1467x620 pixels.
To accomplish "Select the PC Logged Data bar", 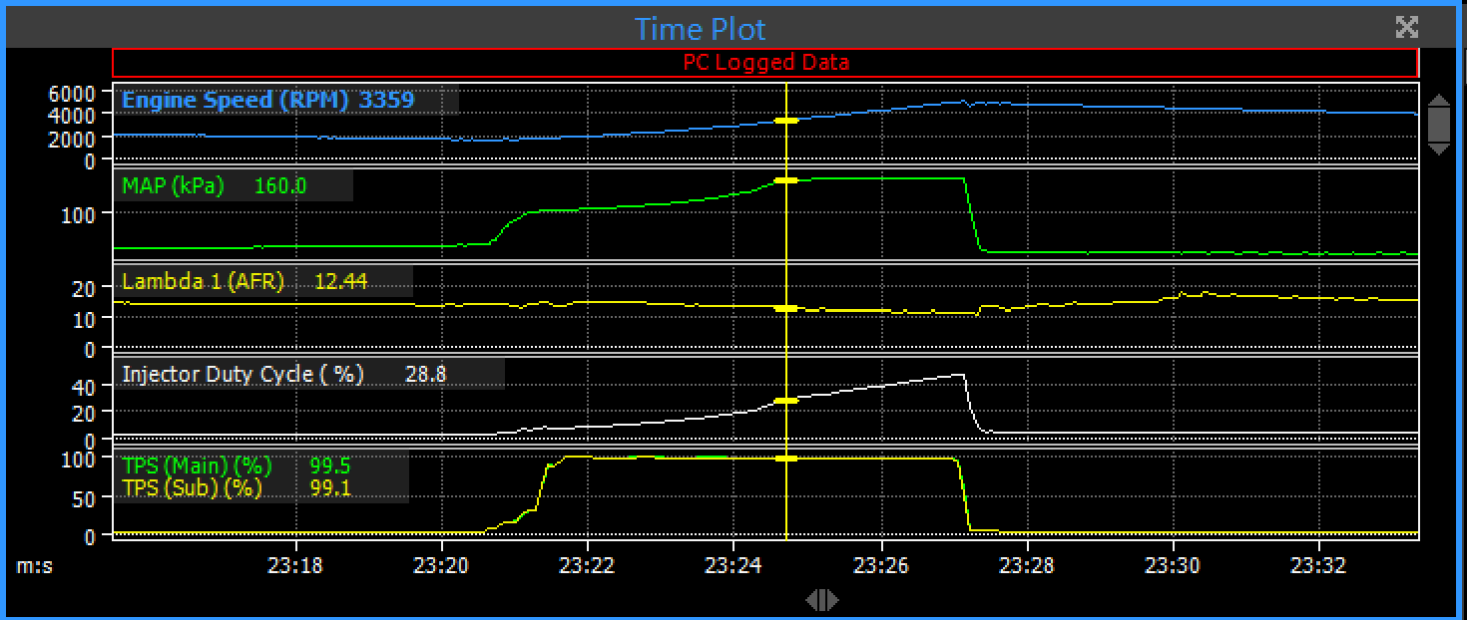I will 765,63.
